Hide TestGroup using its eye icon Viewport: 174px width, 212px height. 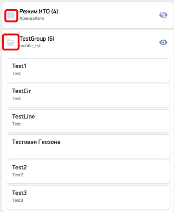point(163,42)
